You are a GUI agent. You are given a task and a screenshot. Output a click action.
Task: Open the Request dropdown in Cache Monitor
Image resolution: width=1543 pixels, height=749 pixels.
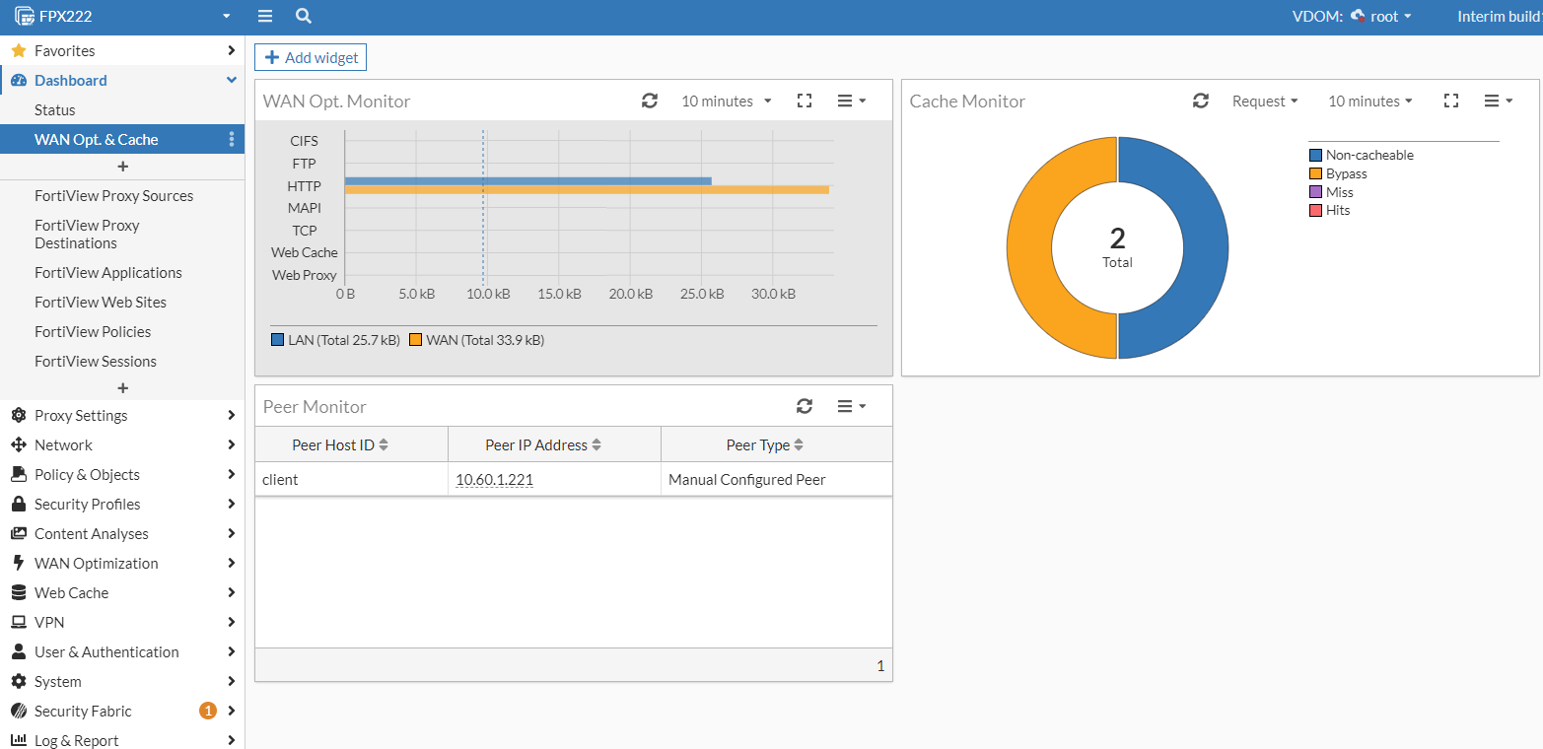1264,101
